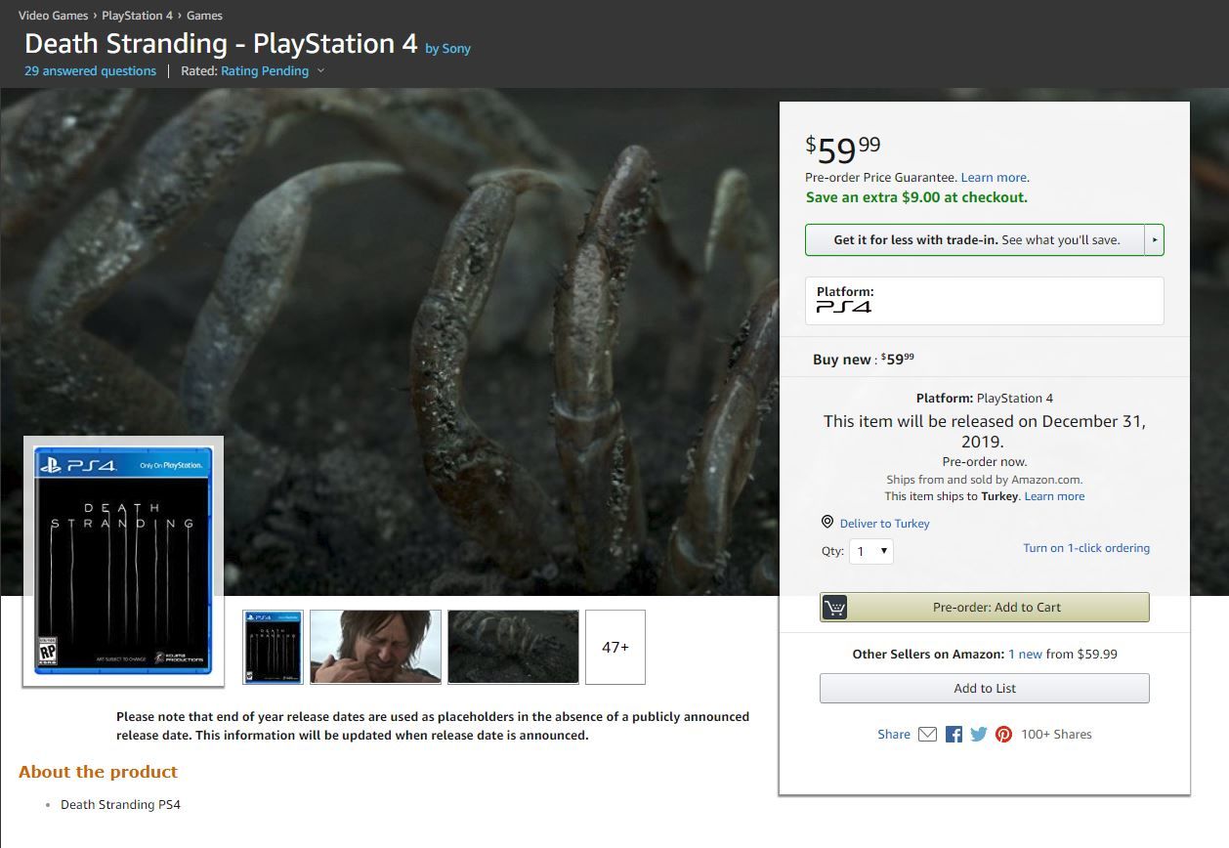1229x848 pixels.
Task: Click the delivery location pin icon
Action: (x=827, y=523)
